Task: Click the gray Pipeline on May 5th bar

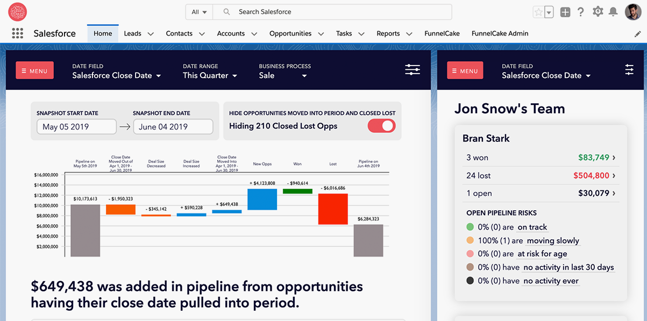Action: 86,231
